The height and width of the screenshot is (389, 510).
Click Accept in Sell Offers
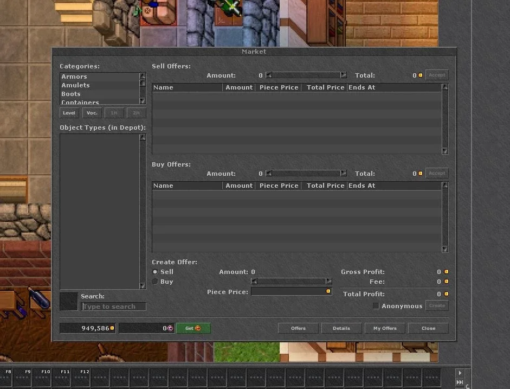(437, 75)
